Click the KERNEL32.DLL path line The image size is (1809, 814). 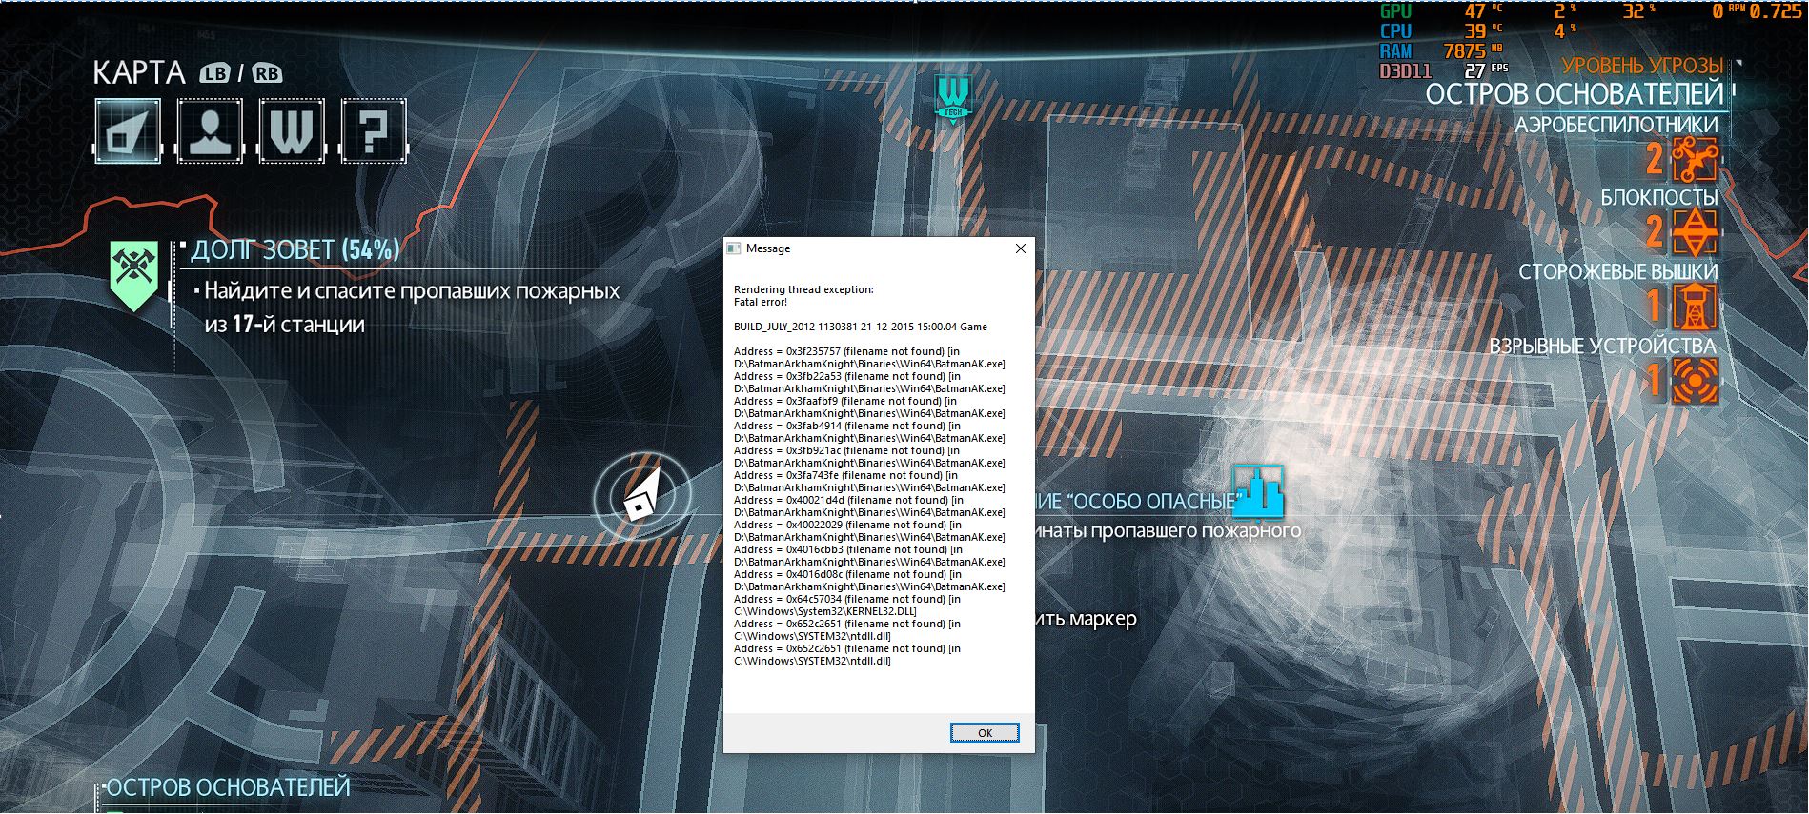click(x=825, y=611)
